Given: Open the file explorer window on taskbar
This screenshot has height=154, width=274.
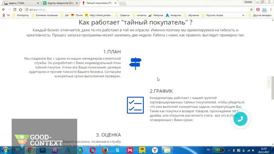Looking at the screenshot, I should click(167, 150).
